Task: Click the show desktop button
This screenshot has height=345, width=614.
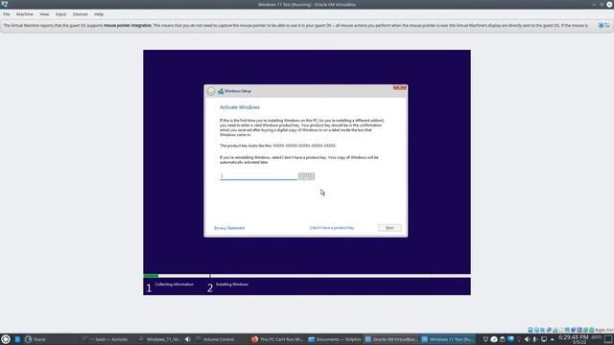Action: pyautogui.click(x=608, y=339)
